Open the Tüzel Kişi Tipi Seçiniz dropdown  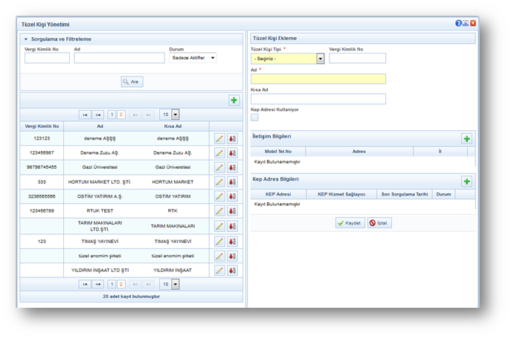(287, 59)
